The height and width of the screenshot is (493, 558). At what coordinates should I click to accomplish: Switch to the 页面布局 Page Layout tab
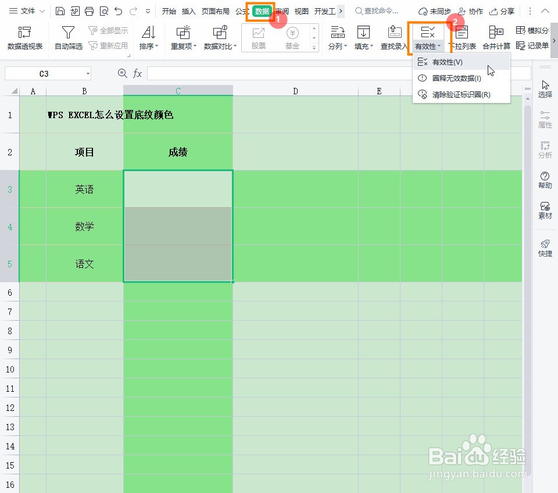pos(215,12)
